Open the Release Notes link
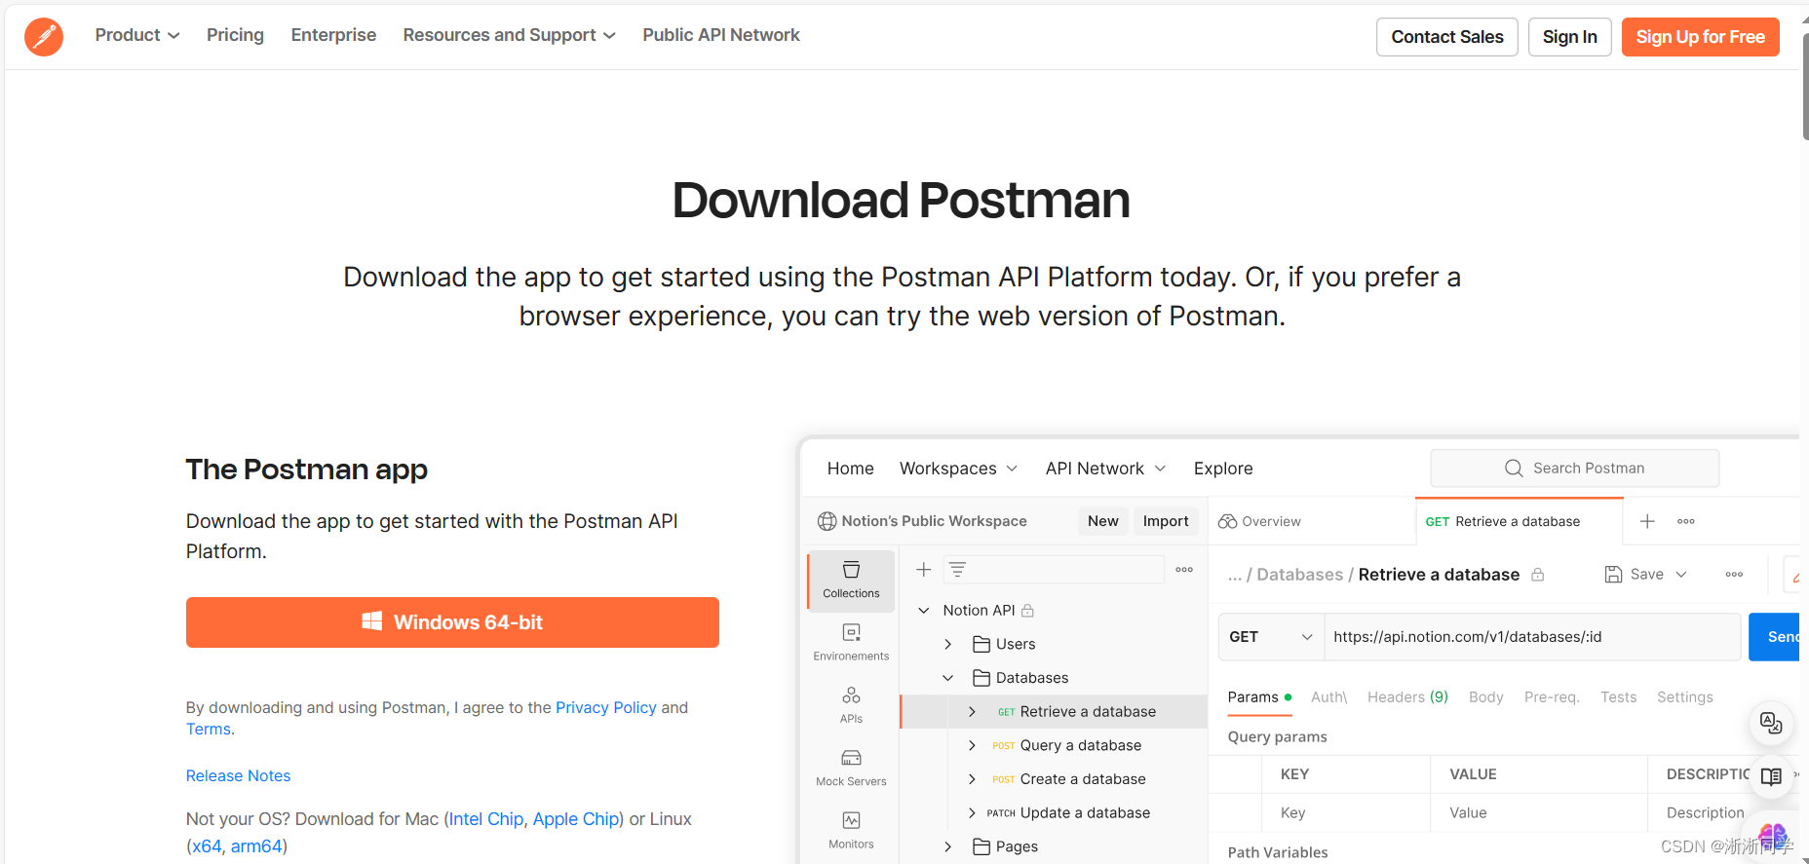1809x864 pixels. click(x=238, y=775)
